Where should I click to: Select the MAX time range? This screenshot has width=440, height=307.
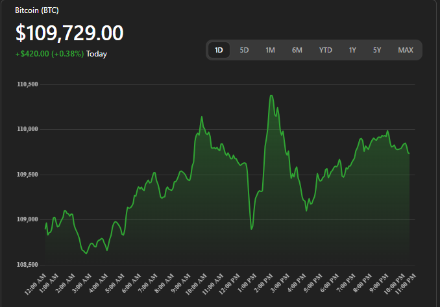pyautogui.click(x=406, y=50)
